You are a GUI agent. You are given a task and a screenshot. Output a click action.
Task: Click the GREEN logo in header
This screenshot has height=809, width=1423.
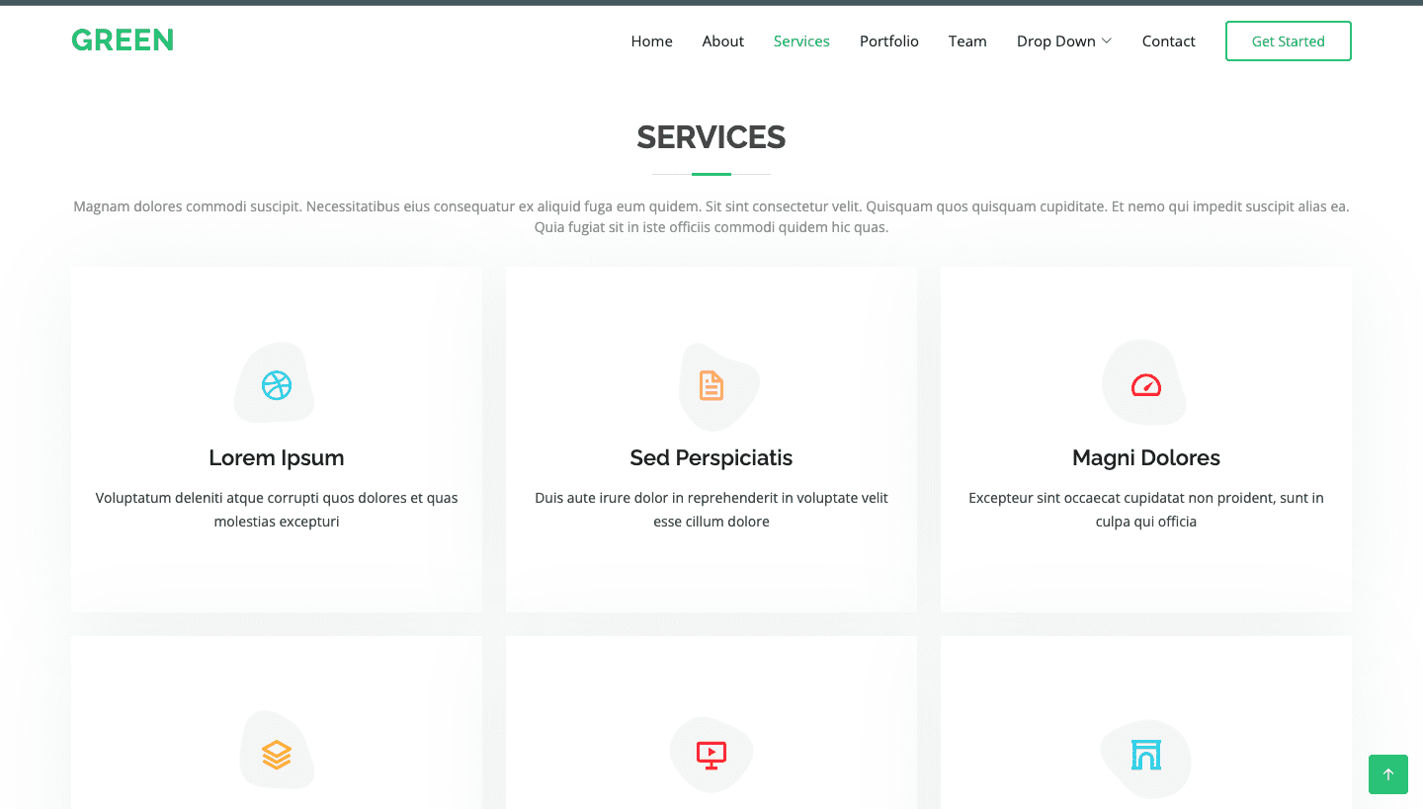(123, 40)
